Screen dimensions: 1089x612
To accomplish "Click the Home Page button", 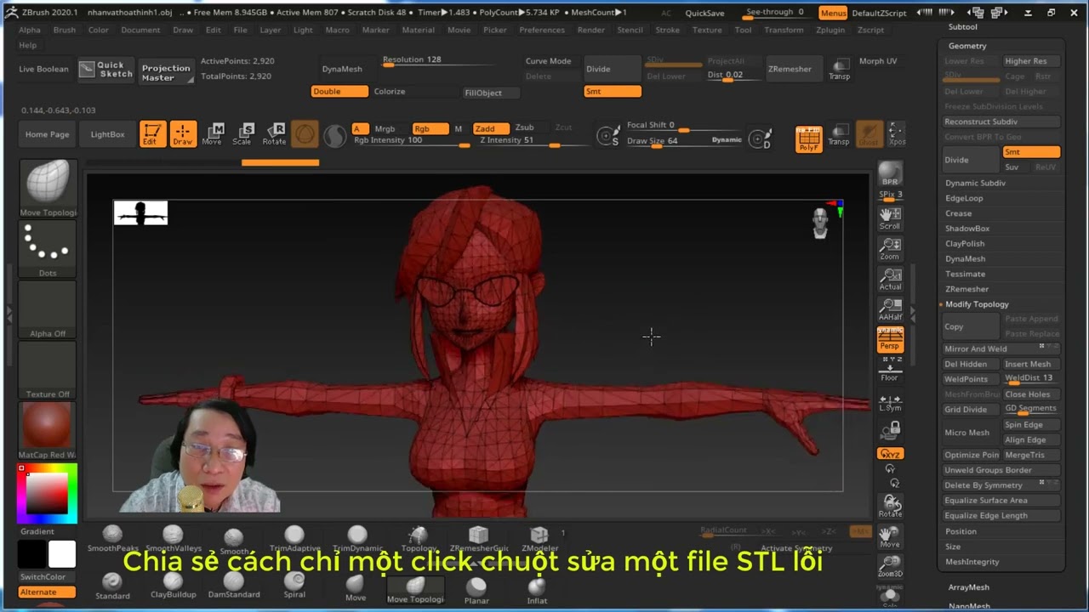I will [x=48, y=134].
